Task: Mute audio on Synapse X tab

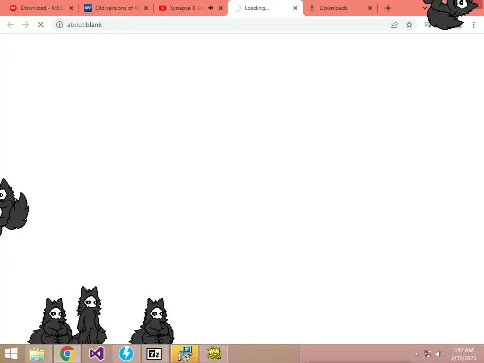Action: [211, 8]
